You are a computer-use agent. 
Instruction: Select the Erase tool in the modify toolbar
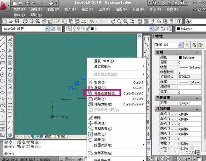(x=10, y=39)
